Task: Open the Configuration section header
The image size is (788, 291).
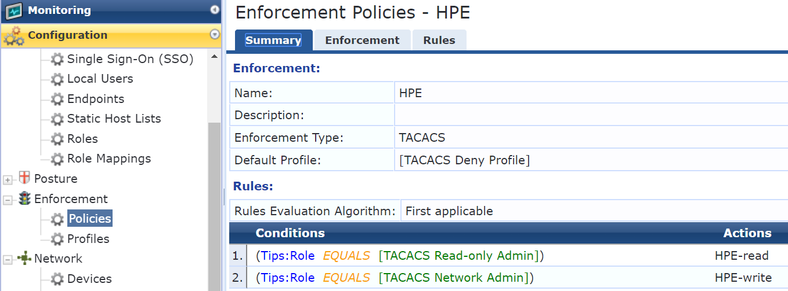Action: [111, 35]
